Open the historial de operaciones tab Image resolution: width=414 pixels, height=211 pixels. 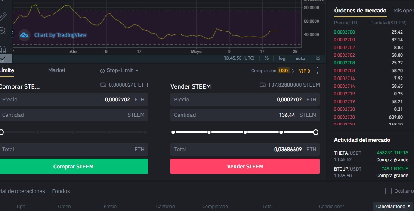pos(22,191)
